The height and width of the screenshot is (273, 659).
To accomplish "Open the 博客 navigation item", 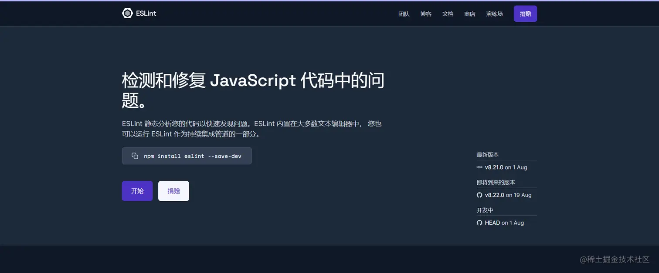I will (x=426, y=14).
